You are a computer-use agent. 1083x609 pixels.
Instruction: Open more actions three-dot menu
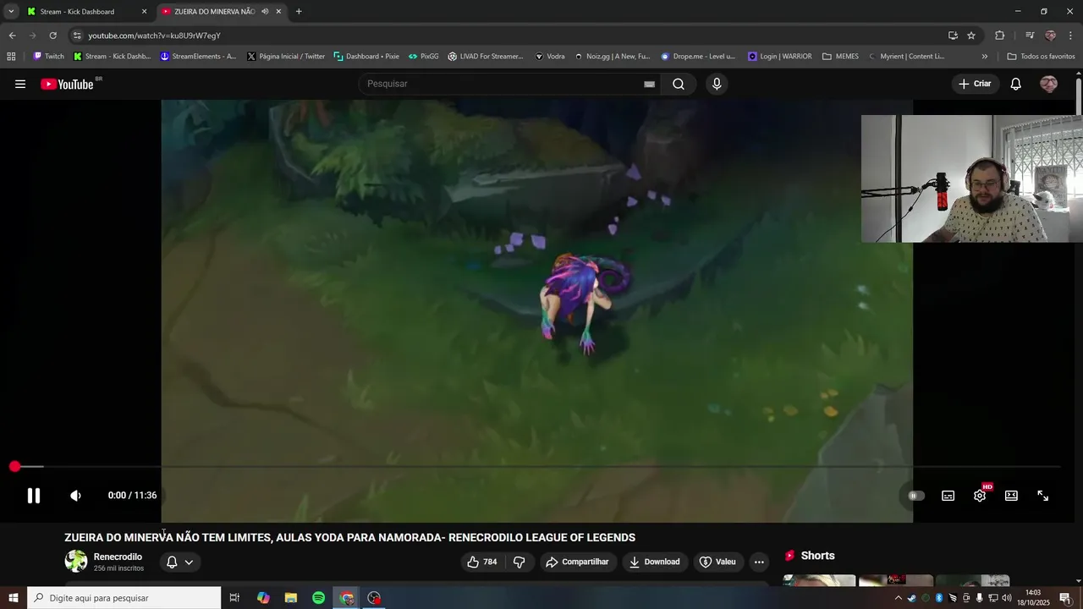759,562
